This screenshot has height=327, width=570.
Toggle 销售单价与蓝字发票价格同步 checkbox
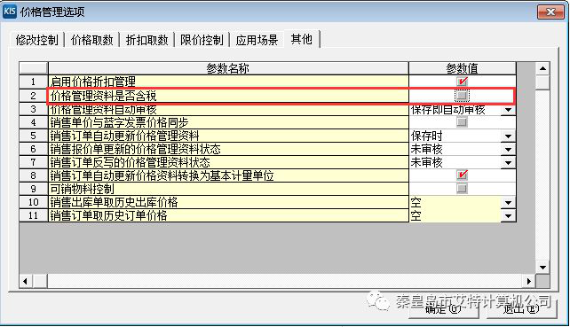tap(462, 122)
